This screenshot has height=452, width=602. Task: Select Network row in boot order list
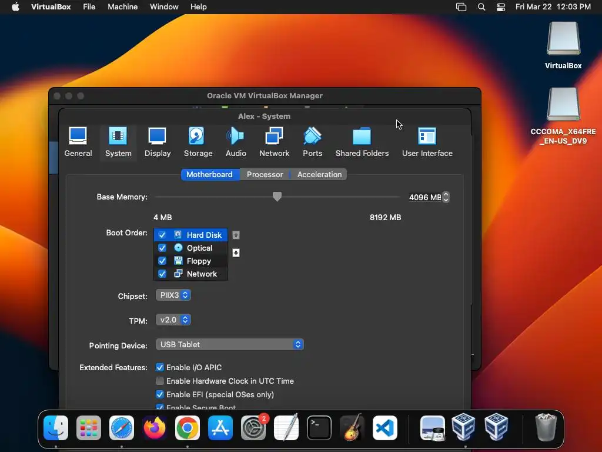(x=190, y=274)
